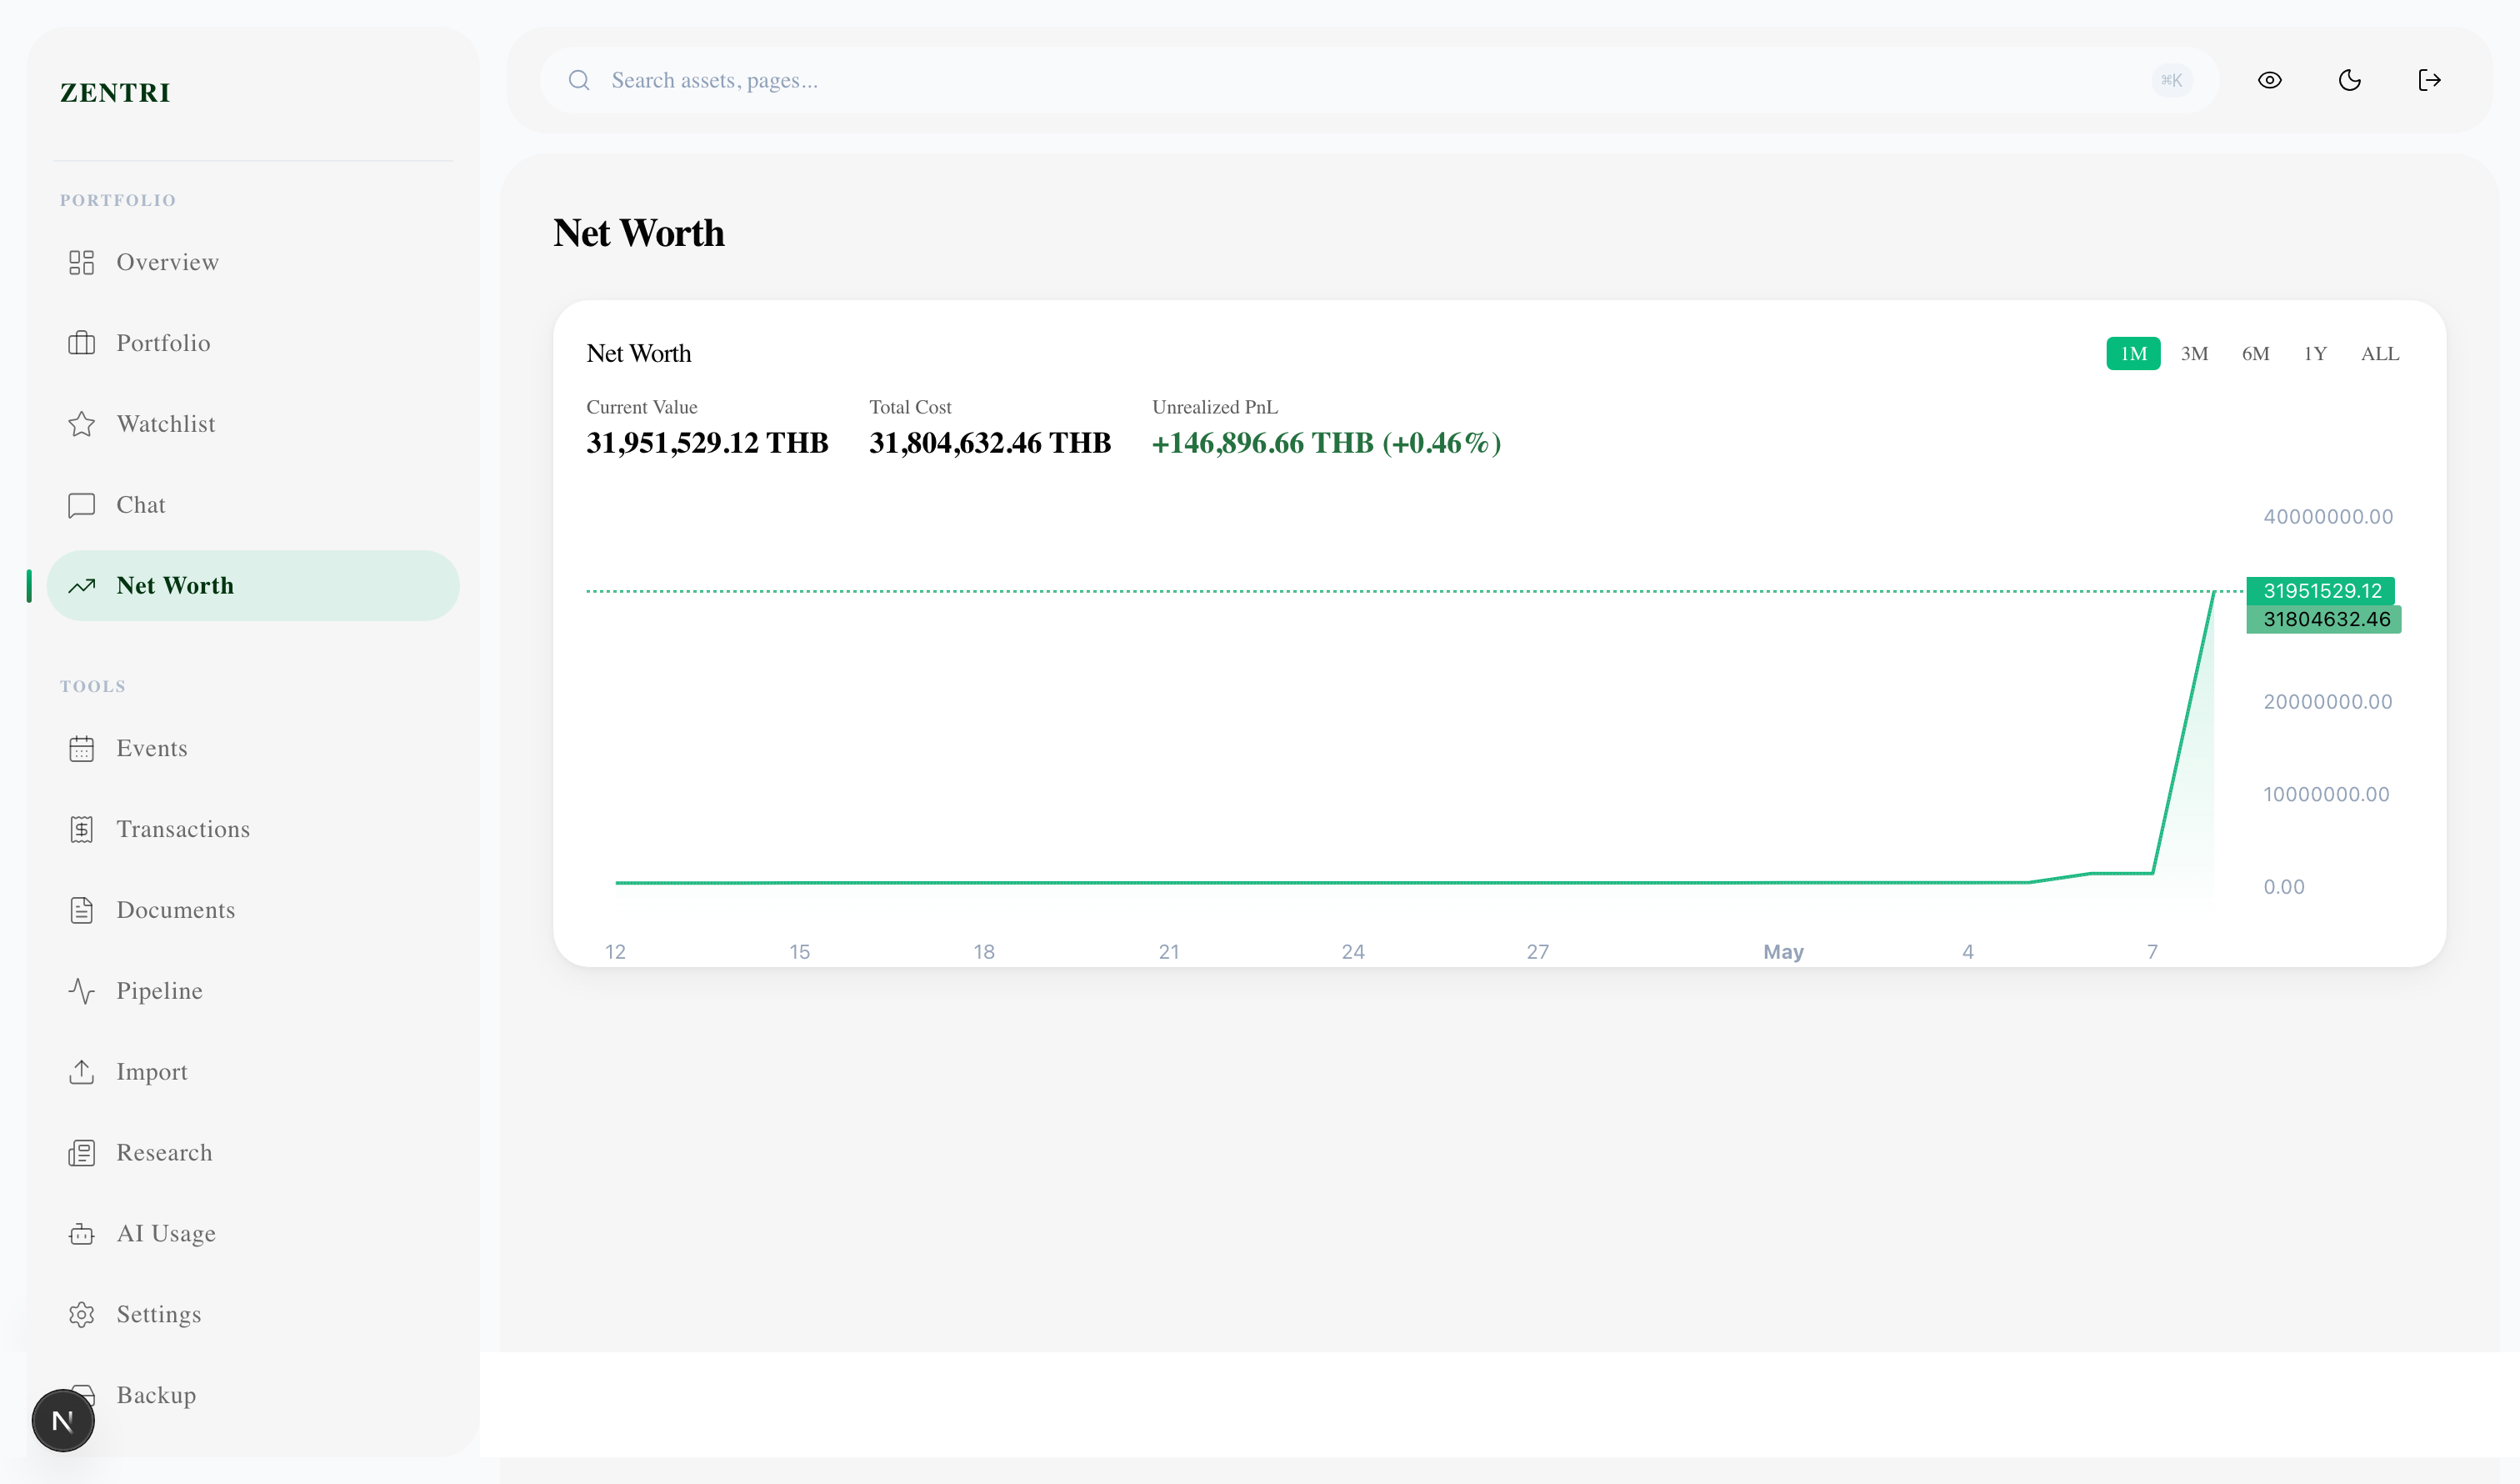Open the Events tool

tap(253, 749)
